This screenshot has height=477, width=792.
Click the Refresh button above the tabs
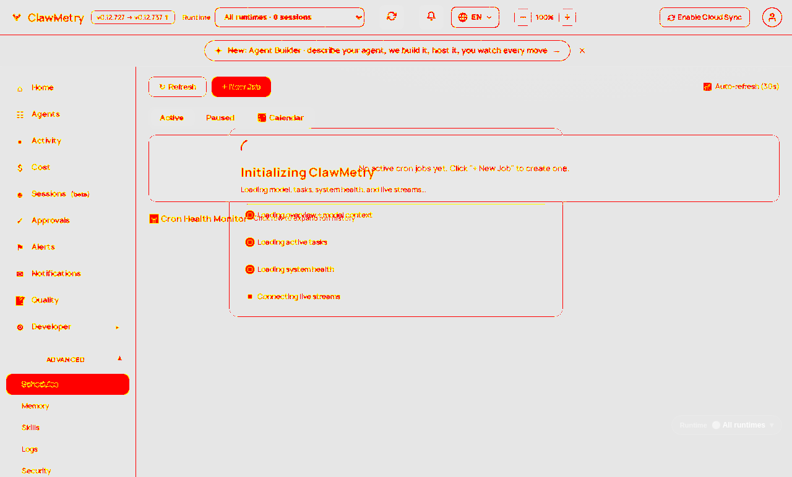[178, 87]
